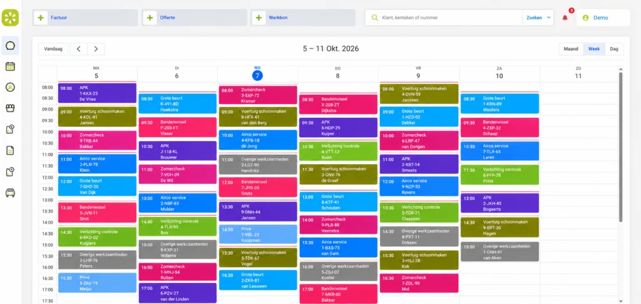The height and width of the screenshot is (304, 641).
Task: Open Overige werkzaamheden appointment for van Aken
Action: (x=500, y=251)
